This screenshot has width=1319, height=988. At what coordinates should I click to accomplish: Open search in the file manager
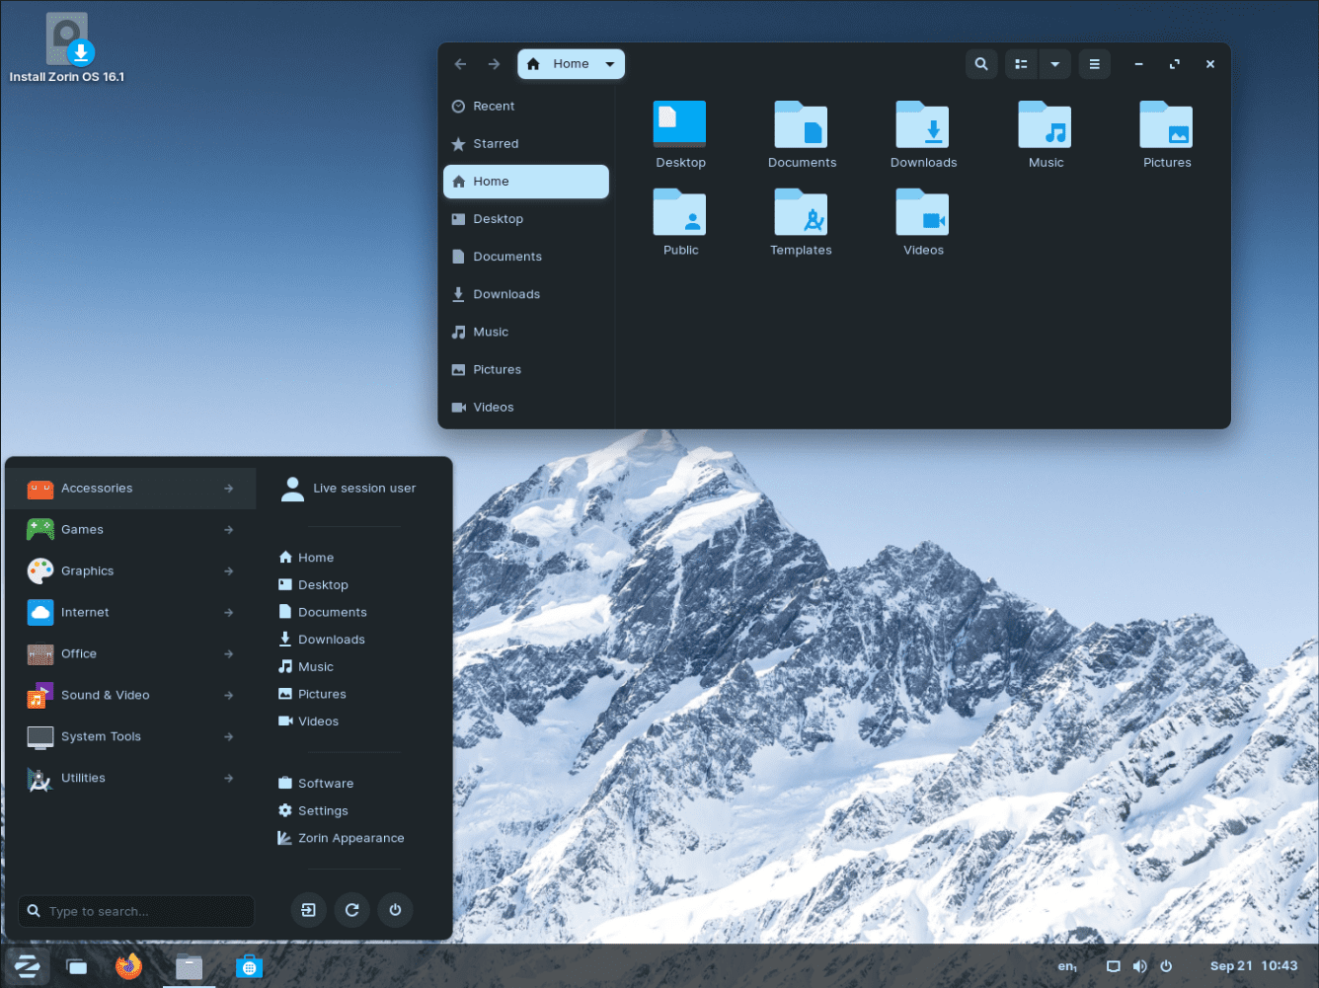[x=981, y=63]
